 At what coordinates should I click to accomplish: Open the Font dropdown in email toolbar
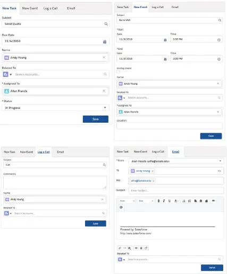127,201
